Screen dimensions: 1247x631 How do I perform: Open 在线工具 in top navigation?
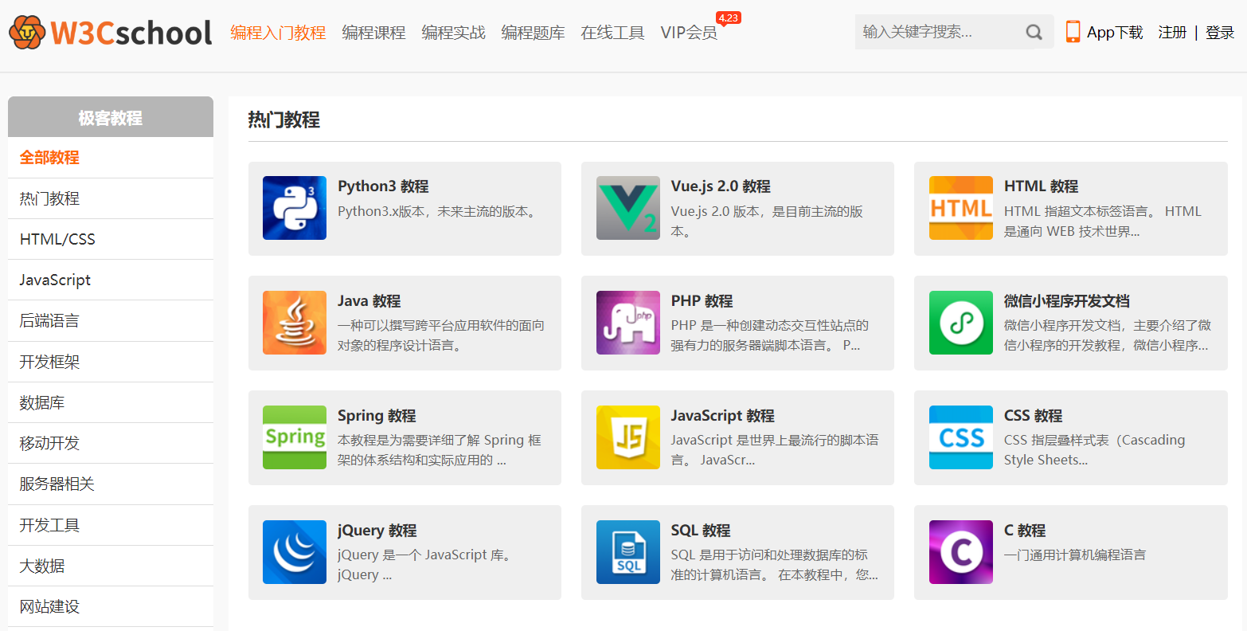point(612,33)
